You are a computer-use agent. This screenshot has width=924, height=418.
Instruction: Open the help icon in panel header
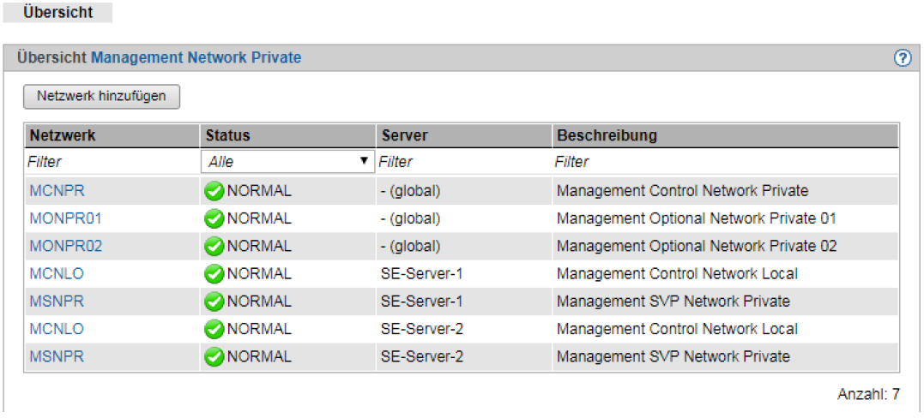[x=903, y=58]
